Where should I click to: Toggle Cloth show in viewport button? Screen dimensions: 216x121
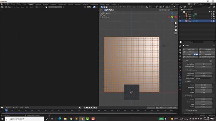coord(195,54)
